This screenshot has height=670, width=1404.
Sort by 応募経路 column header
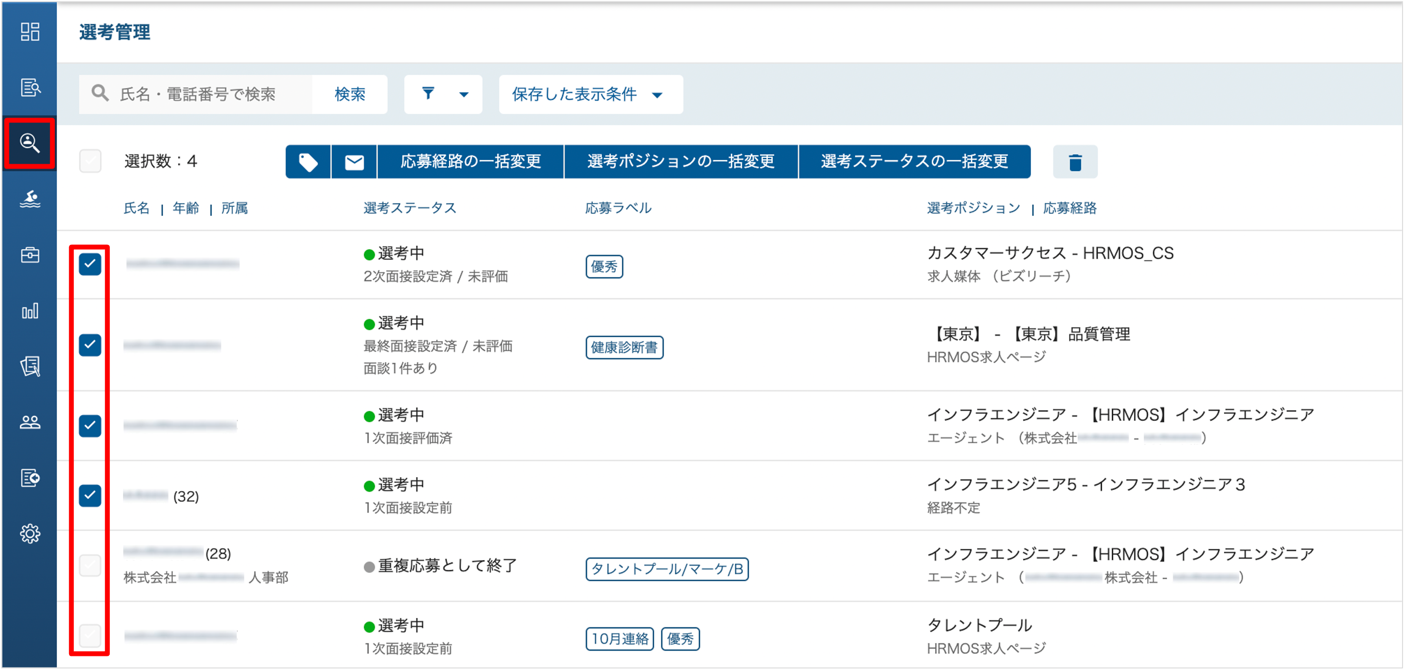click(1070, 208)
